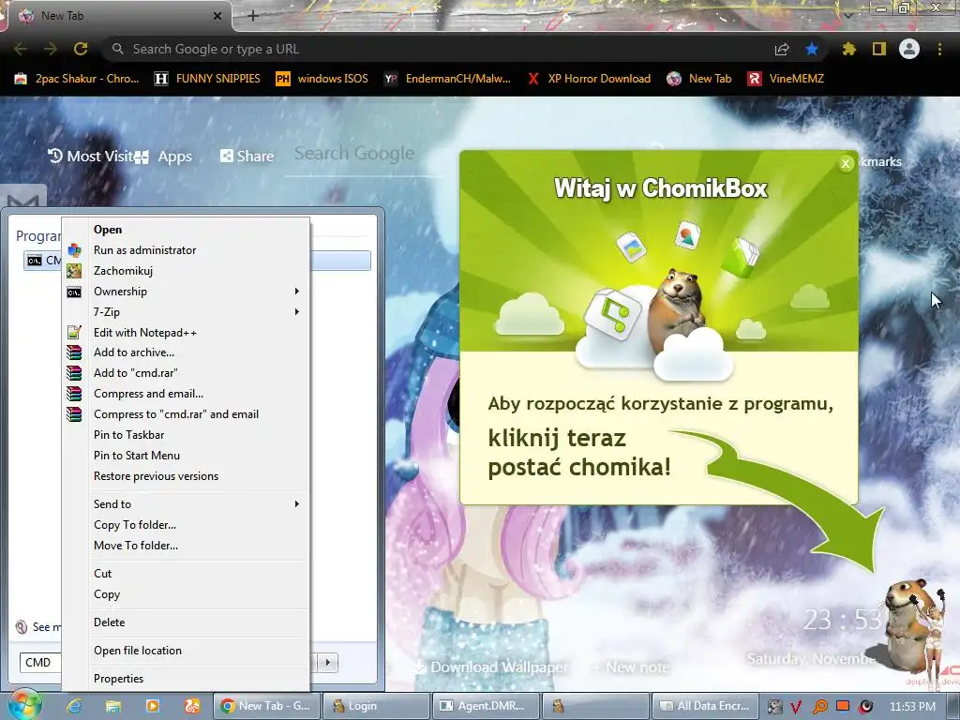Choose Move To folder...
960x720 pixels.
tap(187, 546)
